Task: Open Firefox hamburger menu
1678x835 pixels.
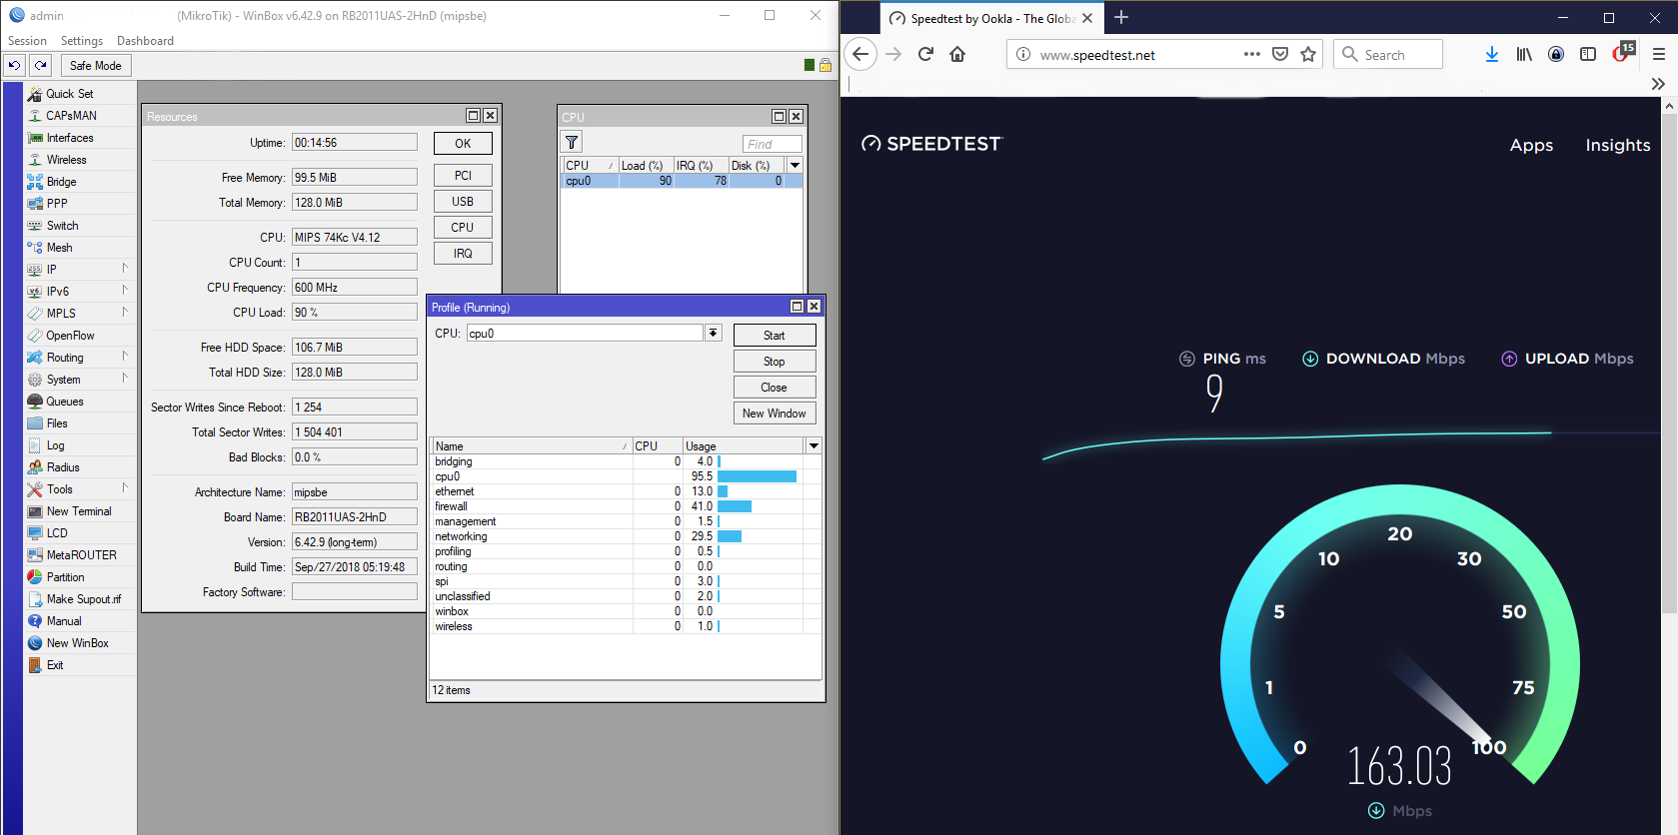Action: tap(1658, 54)
